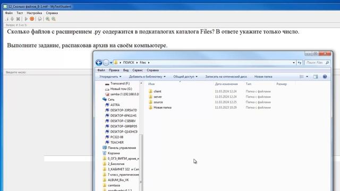Open the Тест menu in MyTestStudent
This screenshot has height=191, width=340.
tap(20, 13)
